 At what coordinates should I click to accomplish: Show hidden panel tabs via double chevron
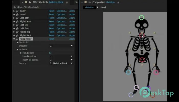pyautogui.click(x=76, y=2)
